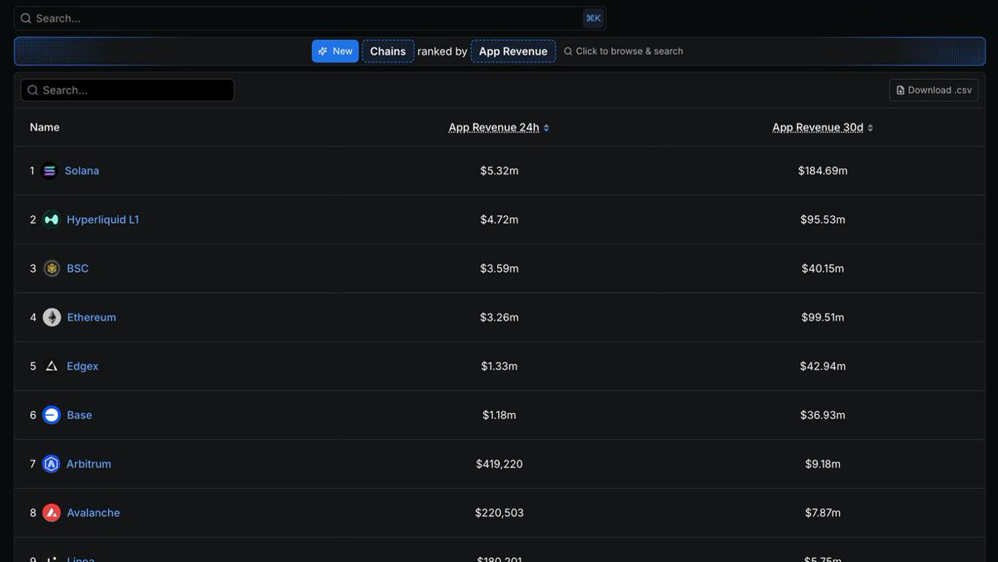The width and height of the screenshot is (998, 562).
Task: Click Ethereum's $99.51m 30d value
Action: [x=823, y=318]
